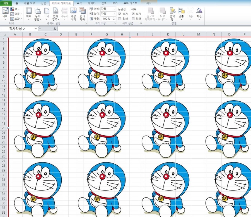Open the 크기 조정 dialog launcher
This screenshot has width=251, height=217.
click(115, 23)
